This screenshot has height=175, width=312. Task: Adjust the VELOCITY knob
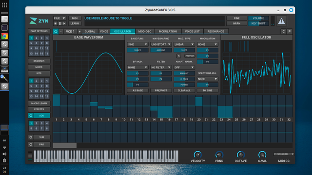[x=197, y=155]
